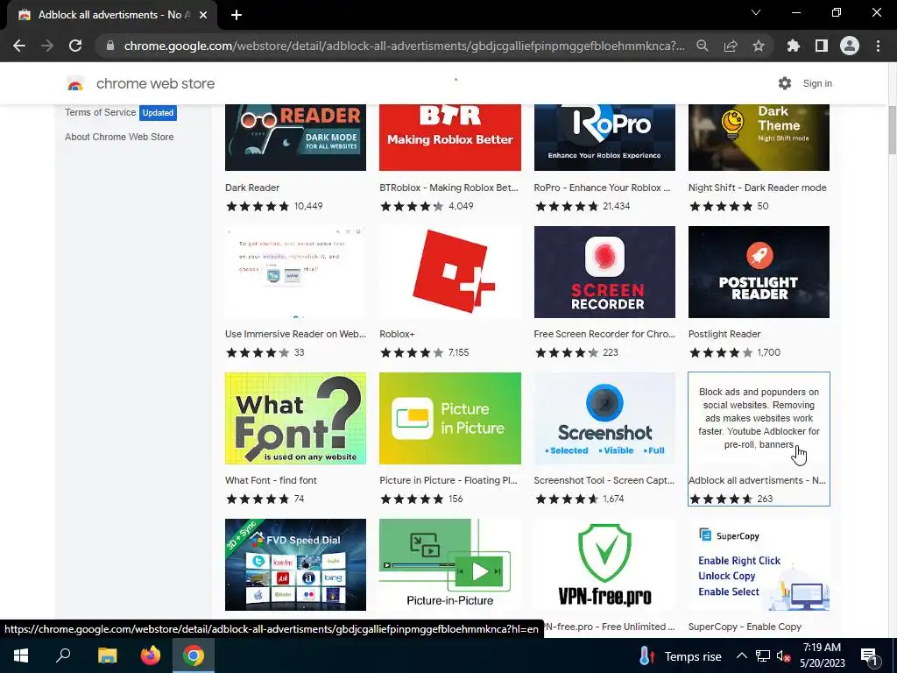897x673 pixels.
Task: Open the VPN-free.pro extension thumbnail
Action: pos(604,565)
